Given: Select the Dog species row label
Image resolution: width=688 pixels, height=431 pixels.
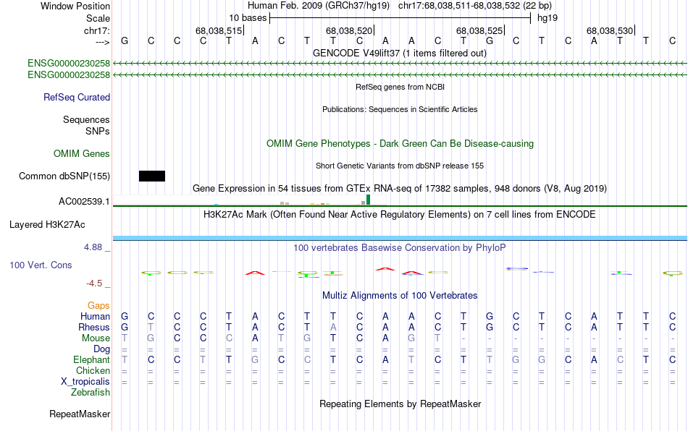Looking at the screenshot, I should pyautogui.click(x=102, y=349).
